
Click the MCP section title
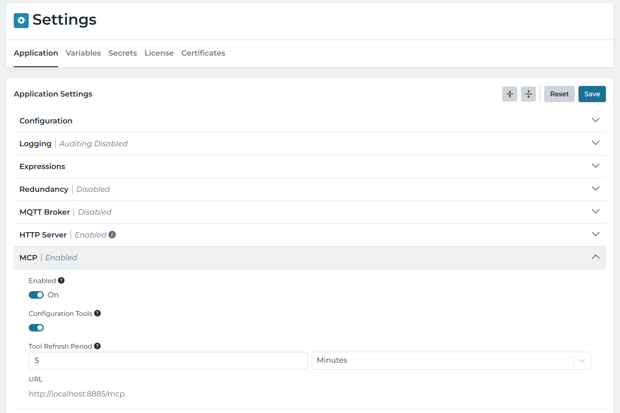pos(28,258)
